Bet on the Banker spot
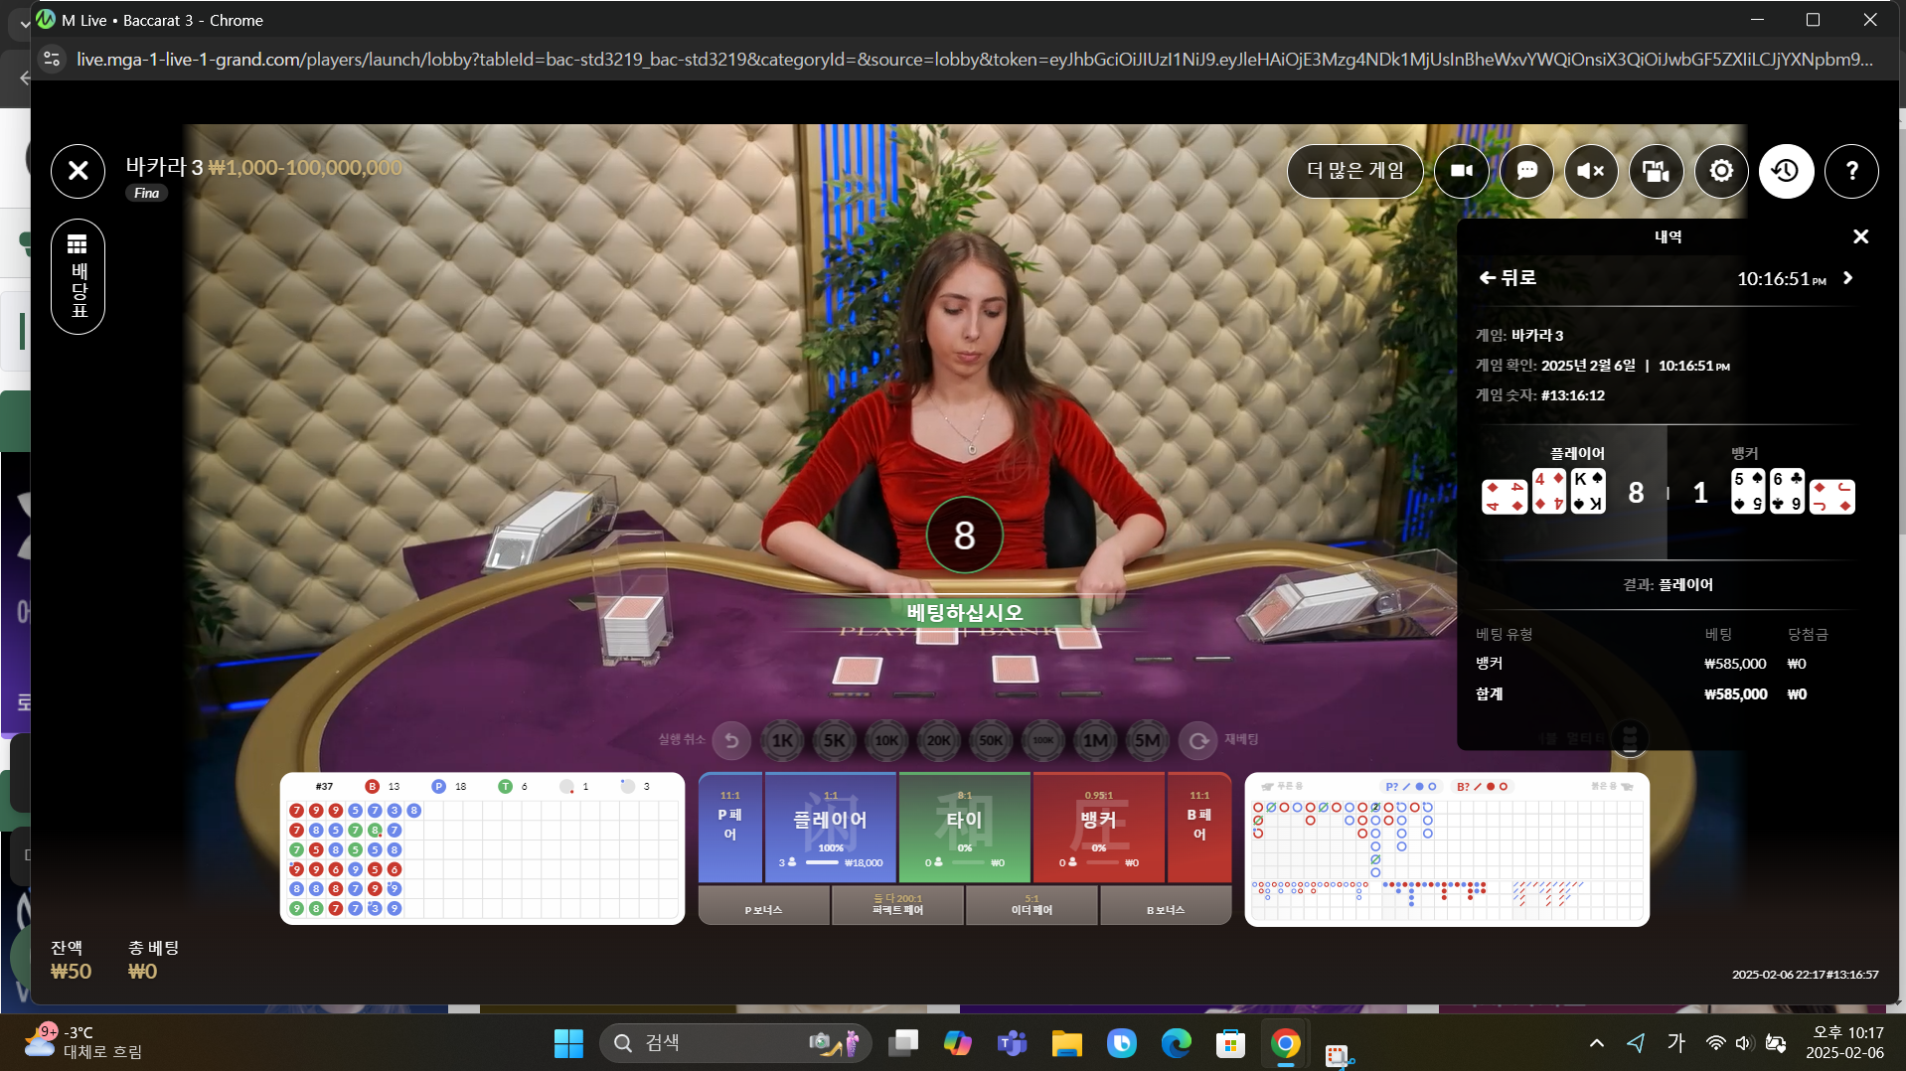 coord(1099,828)
